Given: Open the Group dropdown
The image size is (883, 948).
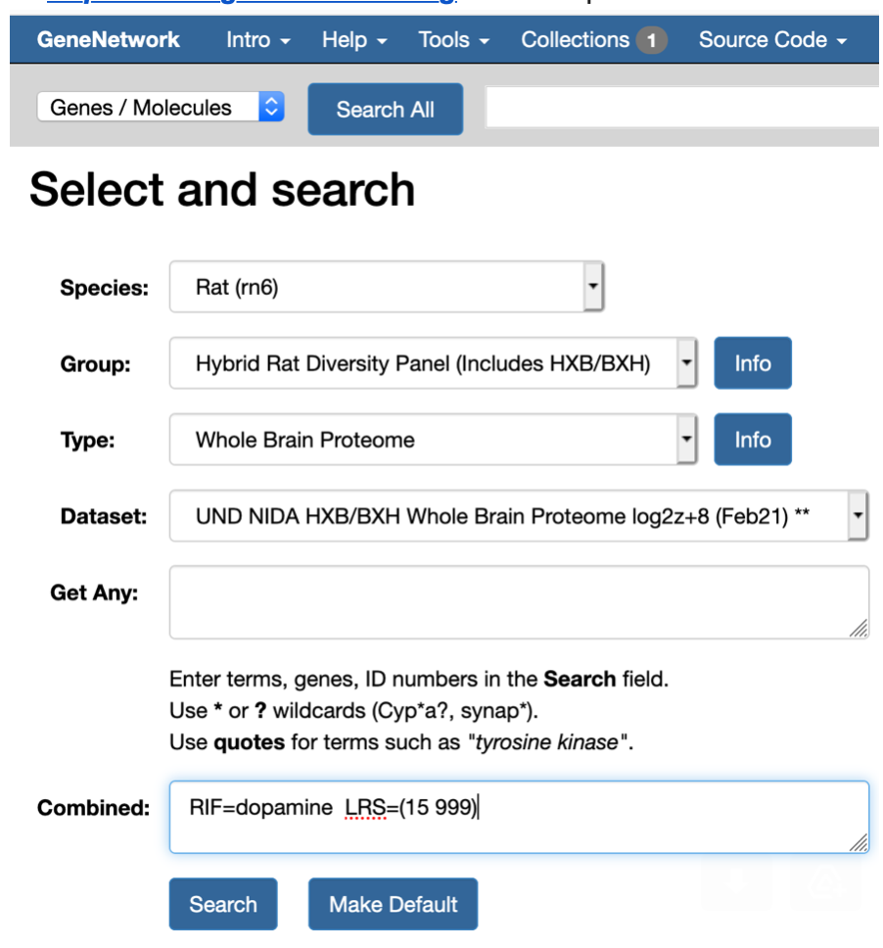Looking at the screenshot, I should 433,363.
